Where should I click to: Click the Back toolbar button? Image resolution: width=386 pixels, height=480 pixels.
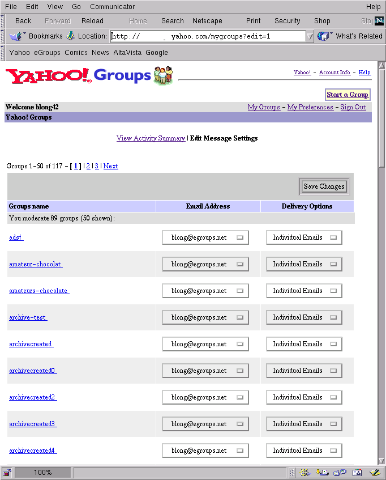[x=23, y=21]
